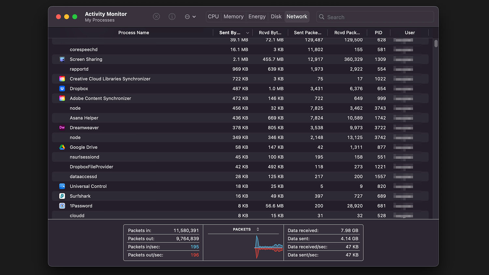Click the Dreamweaver Dw icon
Screen dimensions: 489x275
[62, 128]
